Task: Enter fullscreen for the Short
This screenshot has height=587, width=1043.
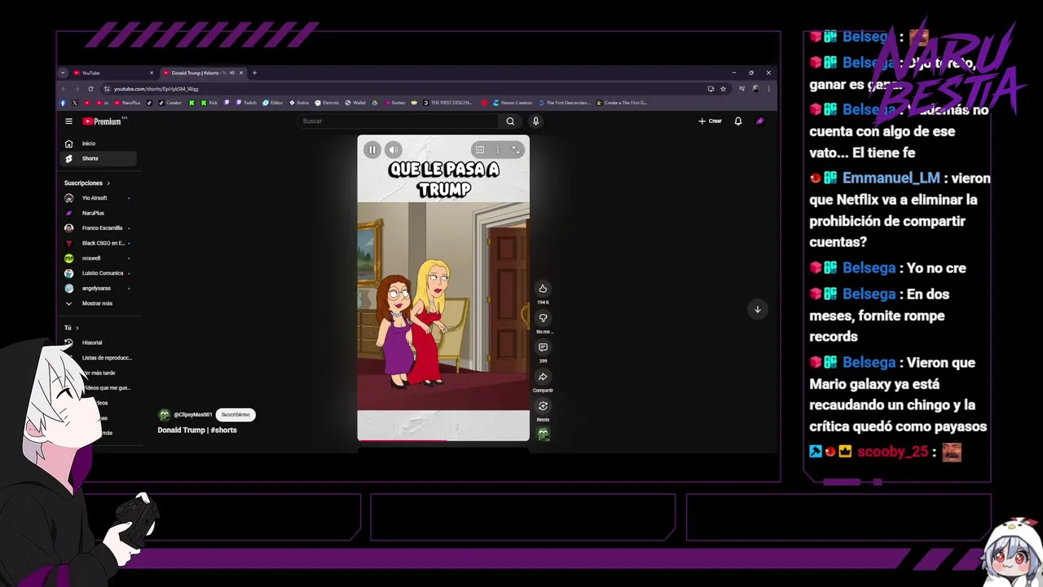Action: point(516,150)
